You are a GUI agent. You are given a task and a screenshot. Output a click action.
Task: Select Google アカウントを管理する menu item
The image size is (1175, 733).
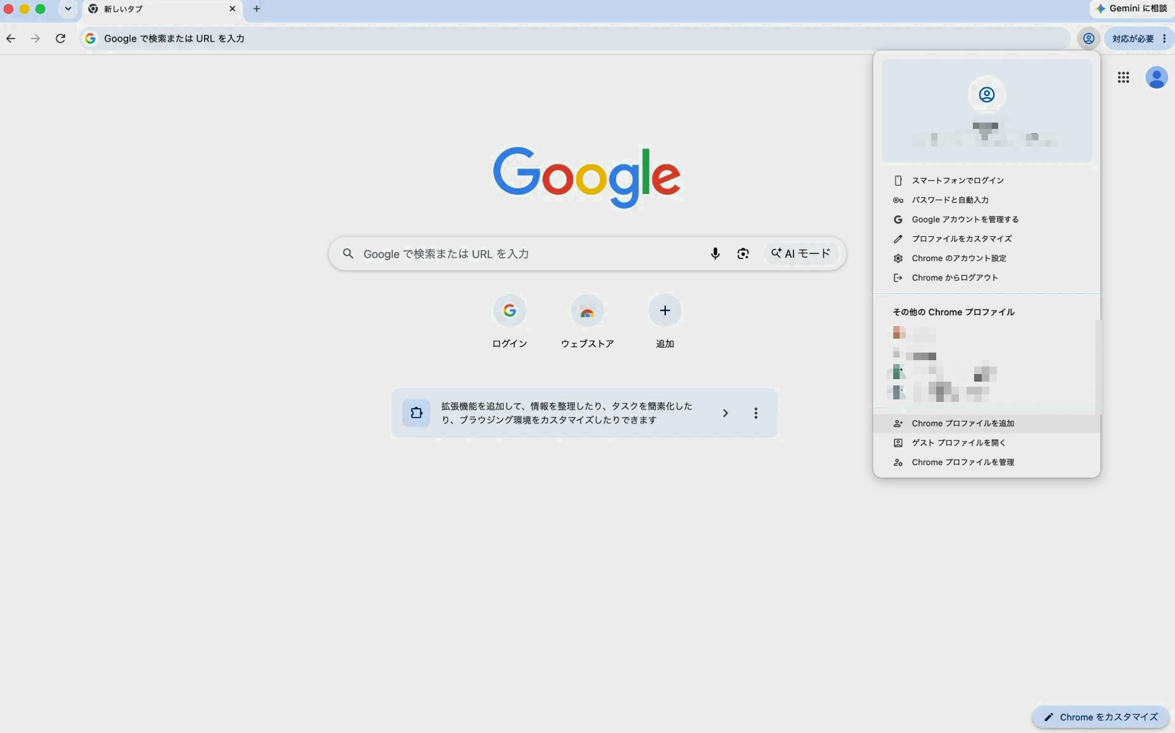[x=987, y=219]
